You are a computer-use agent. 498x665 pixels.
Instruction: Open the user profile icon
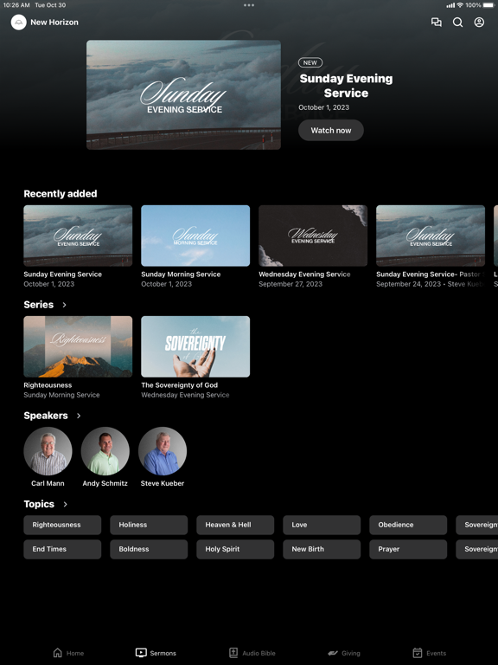[479, 22]
